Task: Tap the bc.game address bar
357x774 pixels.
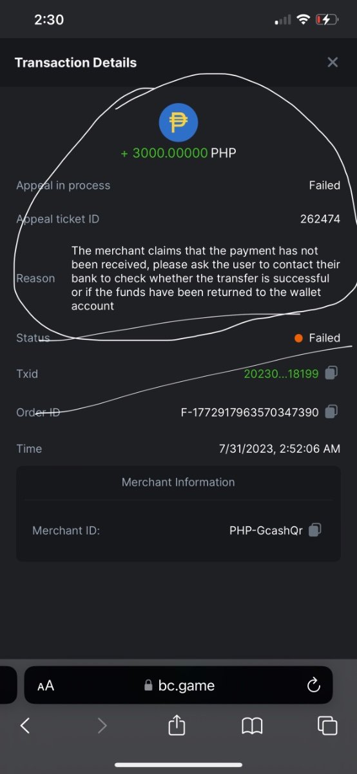Action: [x=179, y=685]
